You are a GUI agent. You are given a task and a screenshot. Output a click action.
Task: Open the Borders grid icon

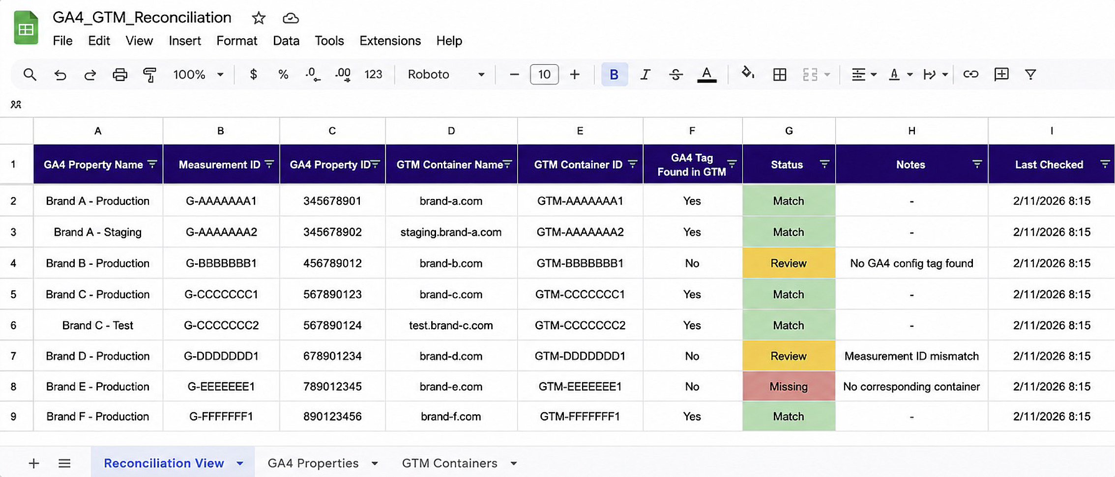click(x=780, y=74)
